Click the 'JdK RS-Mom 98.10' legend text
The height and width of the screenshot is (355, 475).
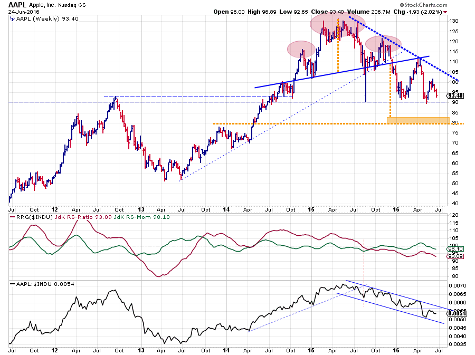[x=141, y=217]
